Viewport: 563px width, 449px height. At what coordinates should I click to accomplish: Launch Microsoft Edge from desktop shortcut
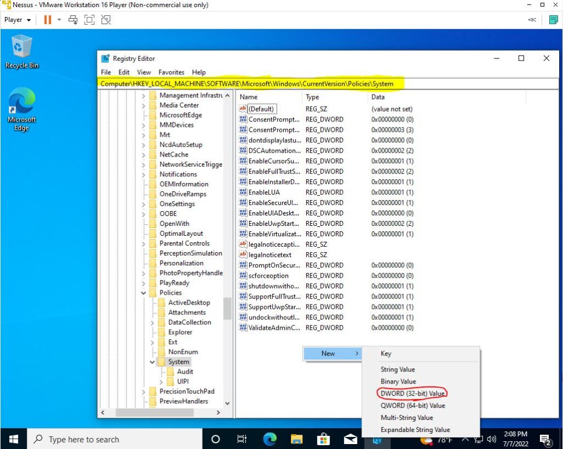[21, 109]
